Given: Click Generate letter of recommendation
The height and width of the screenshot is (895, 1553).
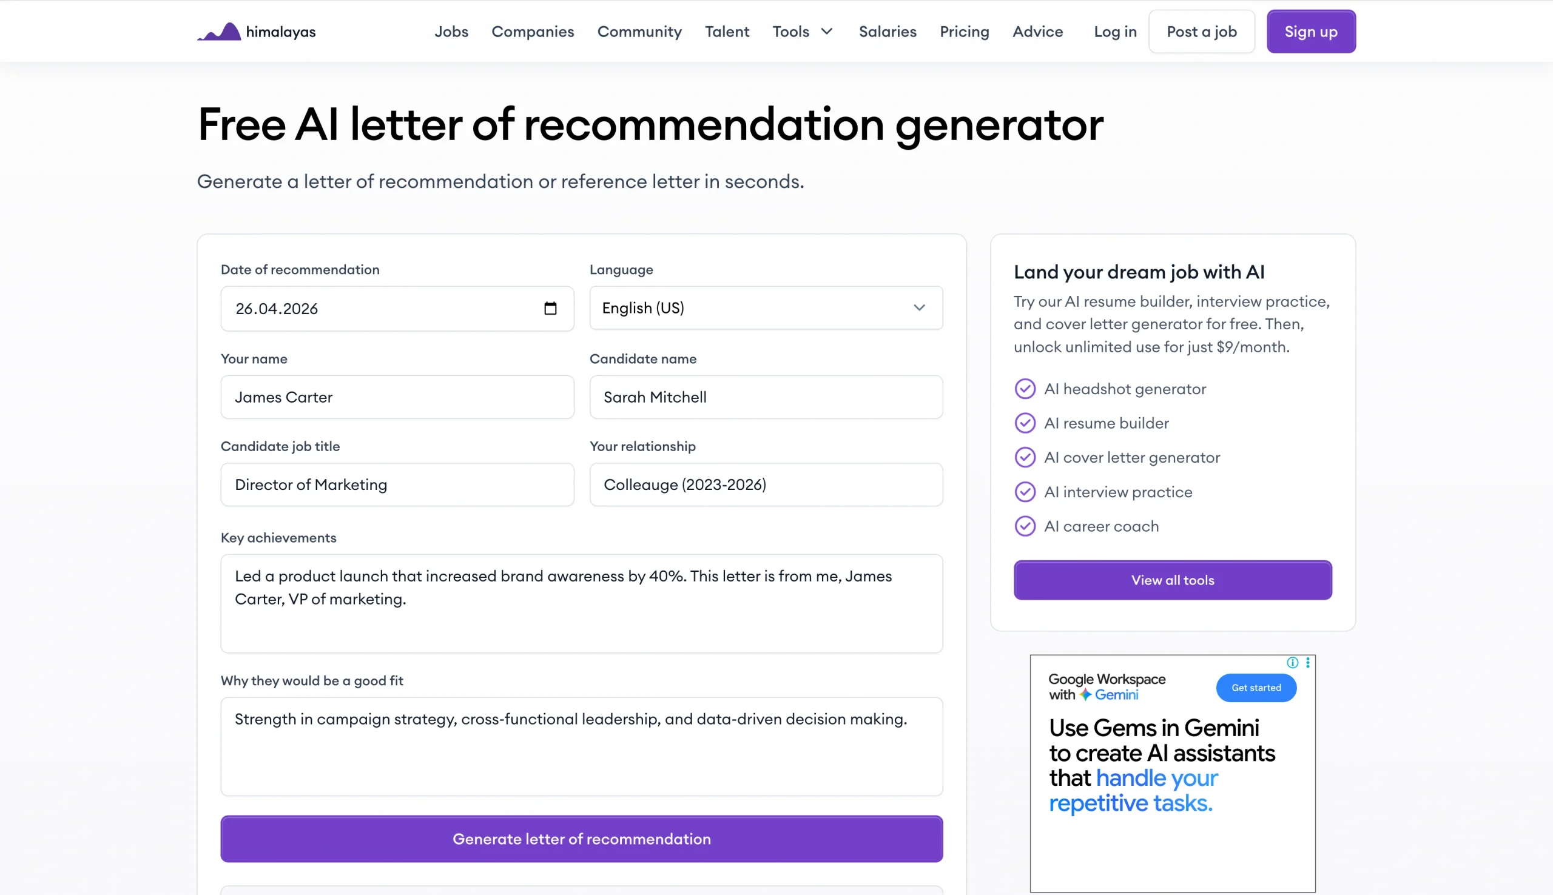Looking at the screenshot, I should (581, 839).
